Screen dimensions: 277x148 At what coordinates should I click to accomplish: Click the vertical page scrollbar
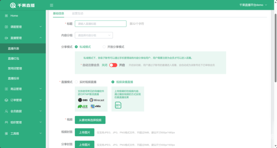(276, 48)
